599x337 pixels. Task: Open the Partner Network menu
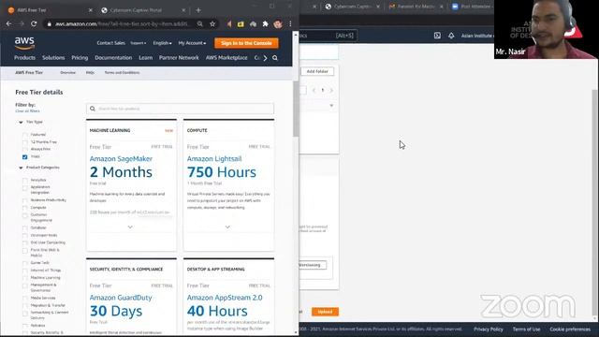(179, 58)
